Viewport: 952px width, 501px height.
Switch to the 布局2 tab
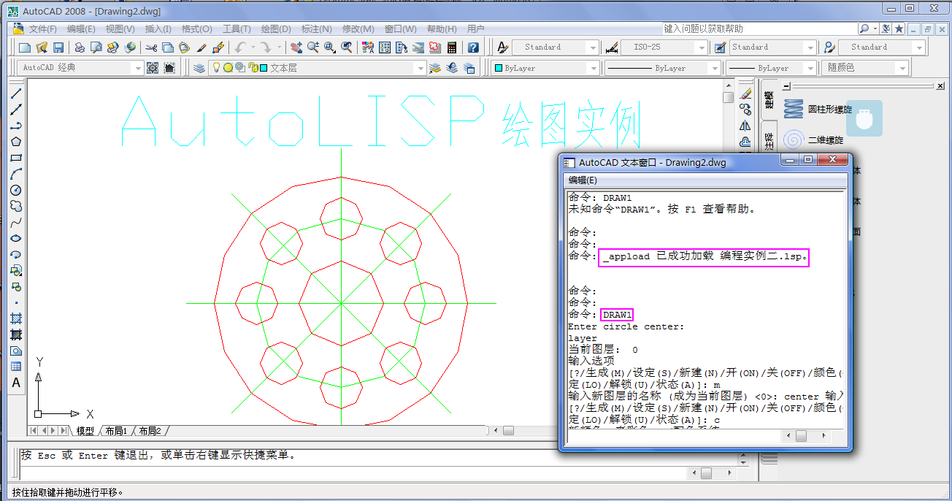tap(150, 431)
